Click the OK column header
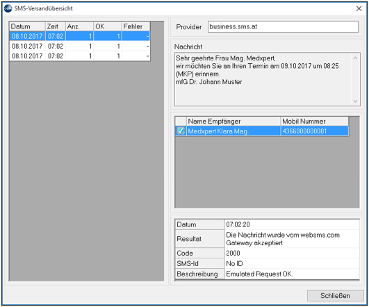The image size is (369, 307). [x=108, y=26]
